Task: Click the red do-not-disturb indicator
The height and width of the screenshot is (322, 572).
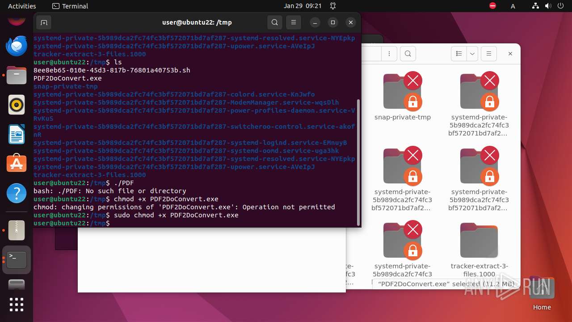Action: [x=493, y=6]
